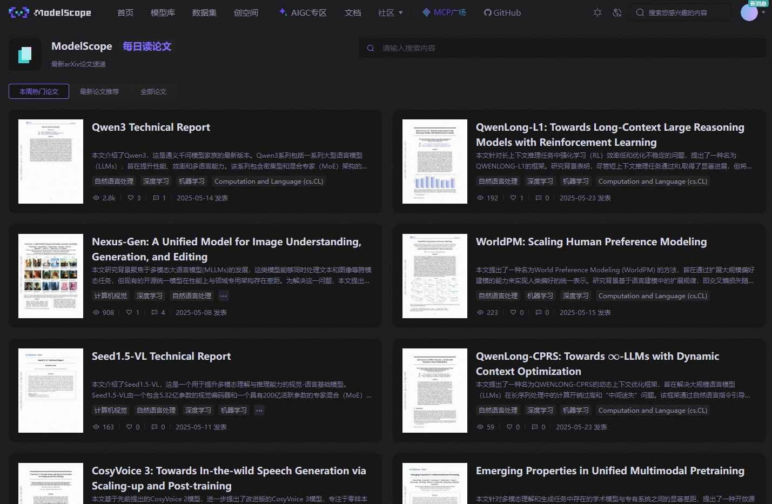Viewport: 772px width, 504px height.
Task: Open comments on the Nexus-Gen paper
Action: tap(155, 312)
